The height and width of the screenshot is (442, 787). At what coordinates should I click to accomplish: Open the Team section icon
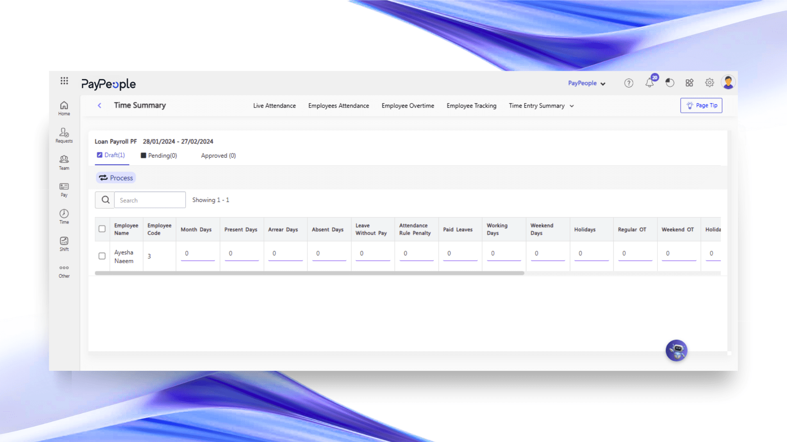tap(64, 162)
